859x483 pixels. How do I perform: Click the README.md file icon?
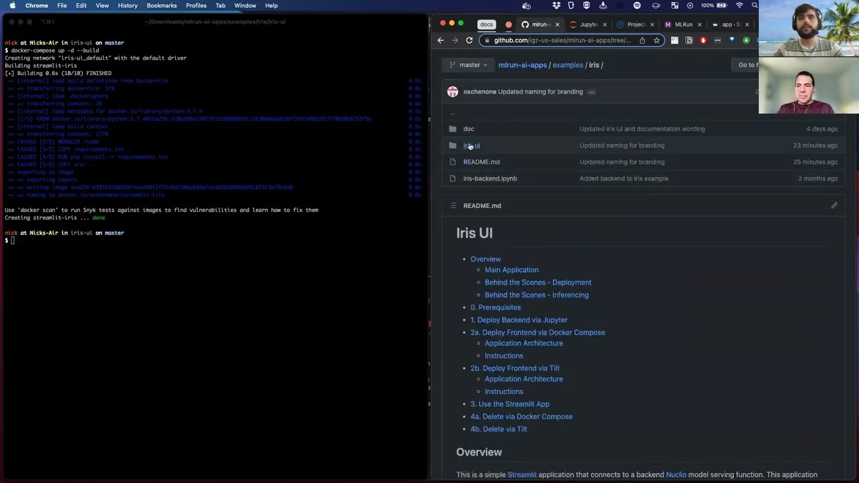coord(452,162)
